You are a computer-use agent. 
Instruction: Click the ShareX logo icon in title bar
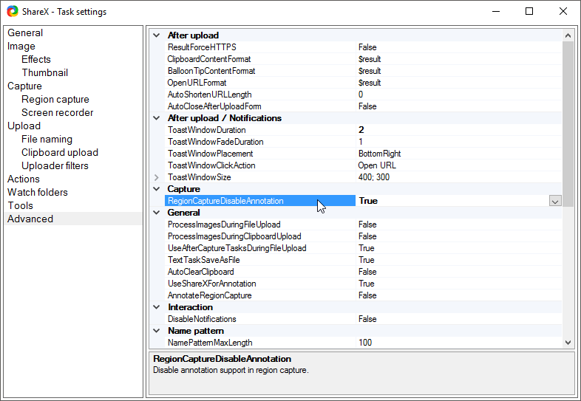[x=13, y=11]
